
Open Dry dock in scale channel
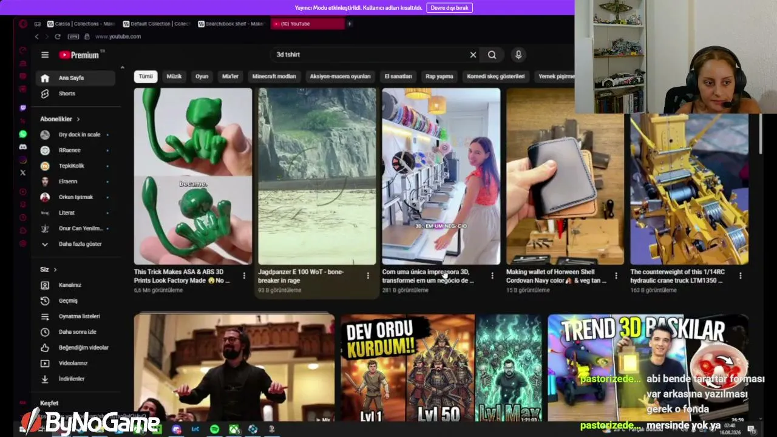(x=75, y=135)
